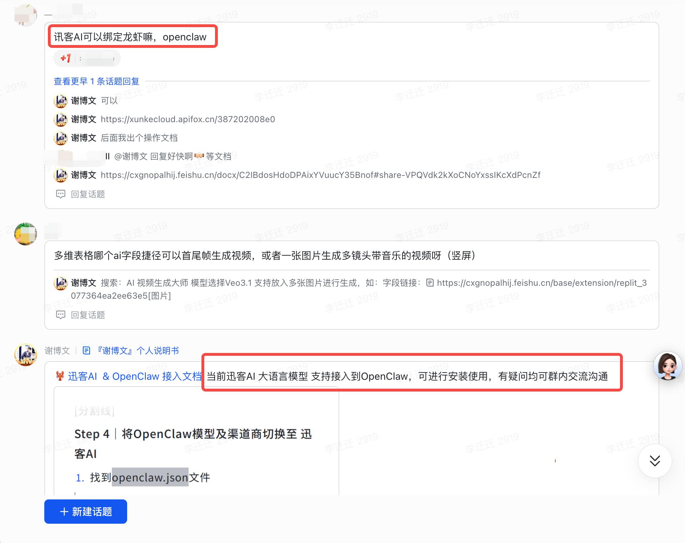The width and height of the screenshot is (685, 543).
Task: Open the xunkecloud.apifox.cn link
Action: coord(188,119)
